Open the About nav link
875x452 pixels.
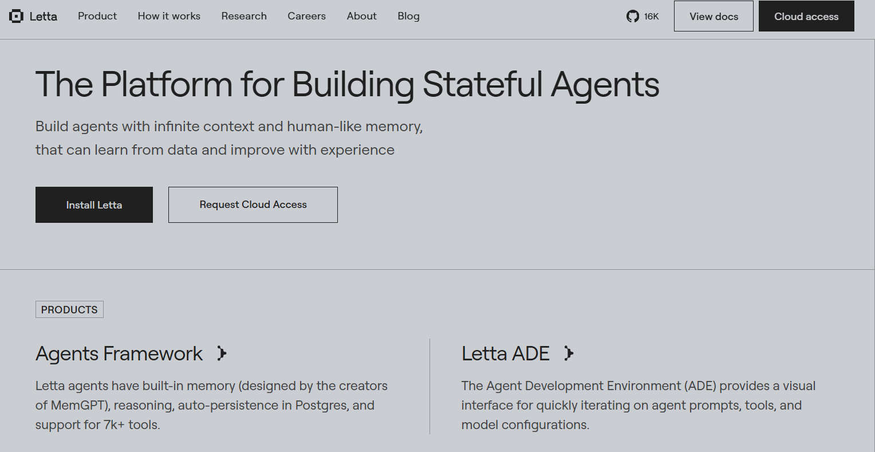click(362, 16)
